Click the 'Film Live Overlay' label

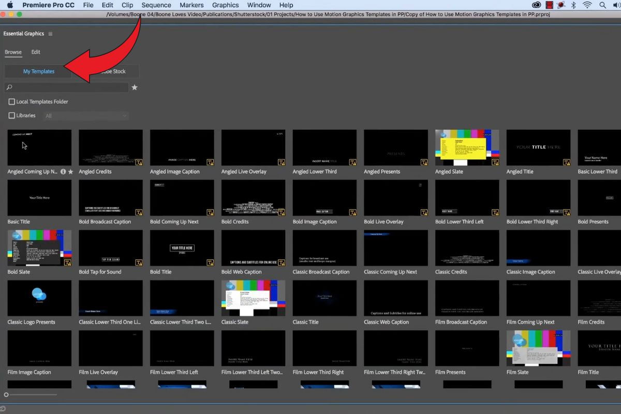tap(98, 373)
